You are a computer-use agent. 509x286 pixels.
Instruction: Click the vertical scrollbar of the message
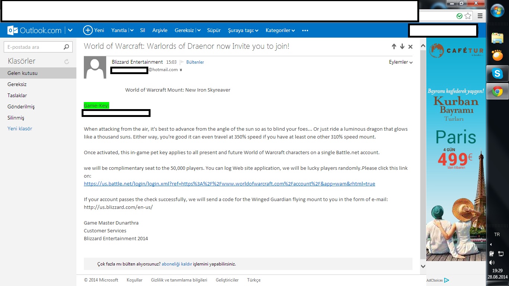[423, 149]
